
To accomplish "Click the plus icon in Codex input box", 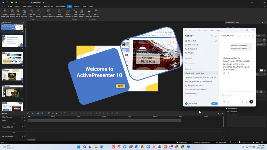I will 224,102.
